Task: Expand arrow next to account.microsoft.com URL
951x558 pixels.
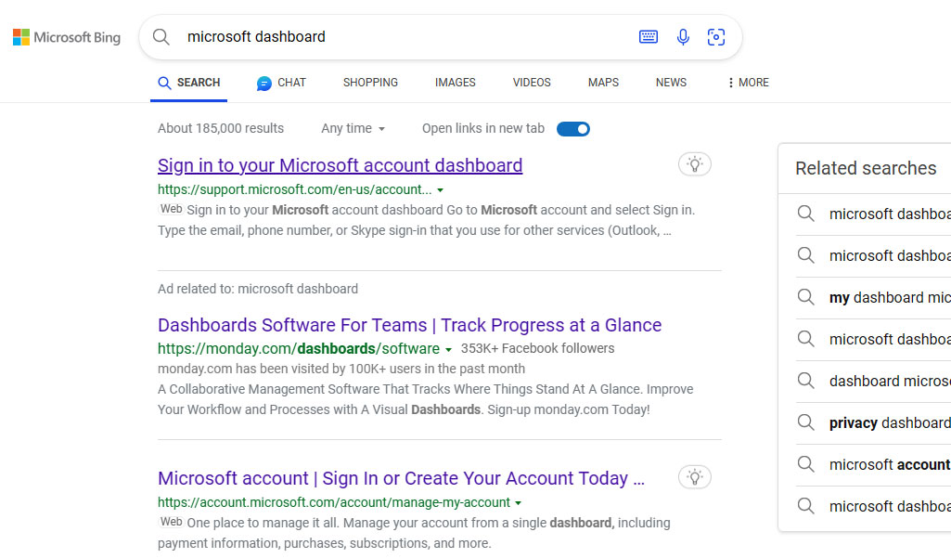Action: [x=518, y=503]
